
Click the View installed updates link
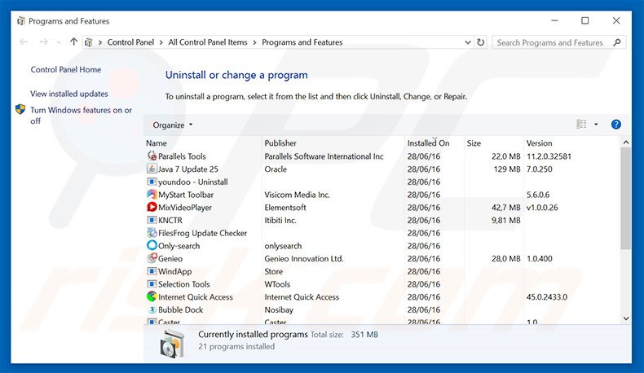pyautogui.click(x=69, y=94)
